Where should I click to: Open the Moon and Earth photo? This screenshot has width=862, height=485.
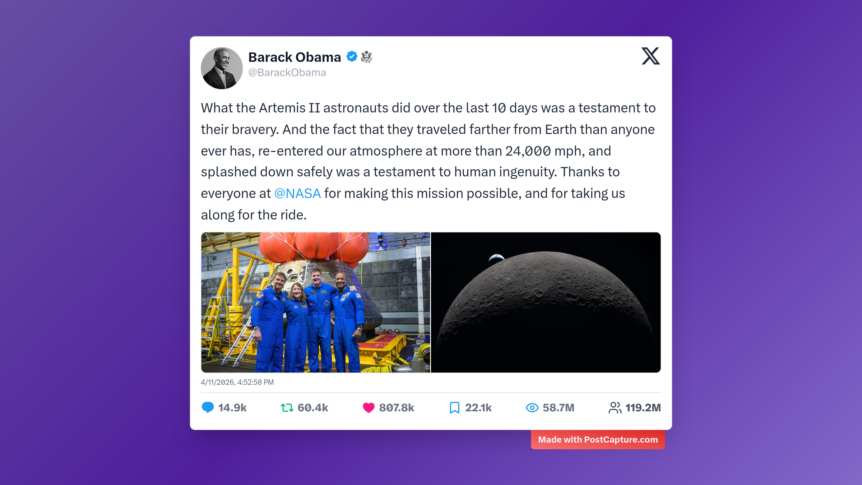546,302
